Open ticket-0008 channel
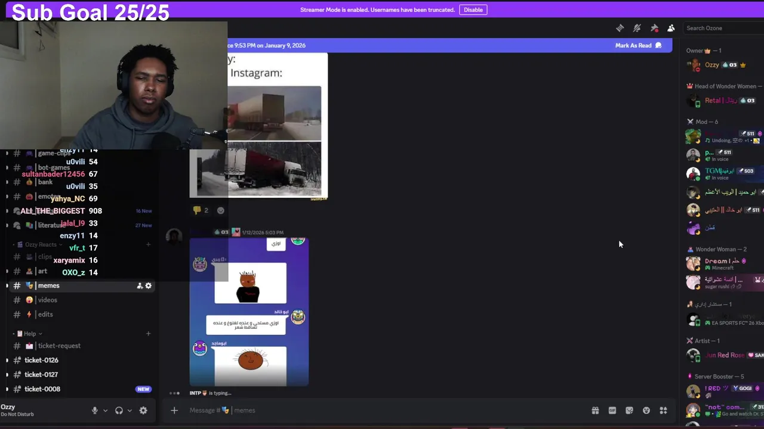This screenshot has width=764, height=429. 81,389
